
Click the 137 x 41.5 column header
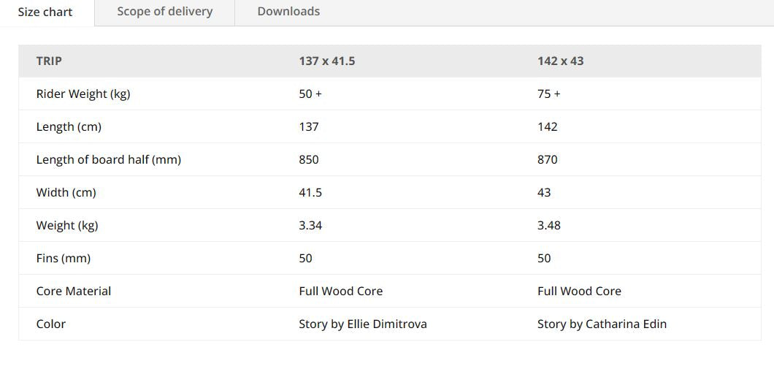[x=327, y=61]
